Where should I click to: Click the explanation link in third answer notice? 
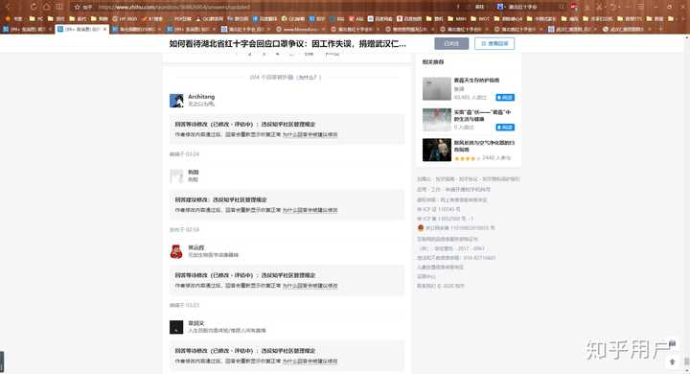pyautogui.click(x=310, y=286)
